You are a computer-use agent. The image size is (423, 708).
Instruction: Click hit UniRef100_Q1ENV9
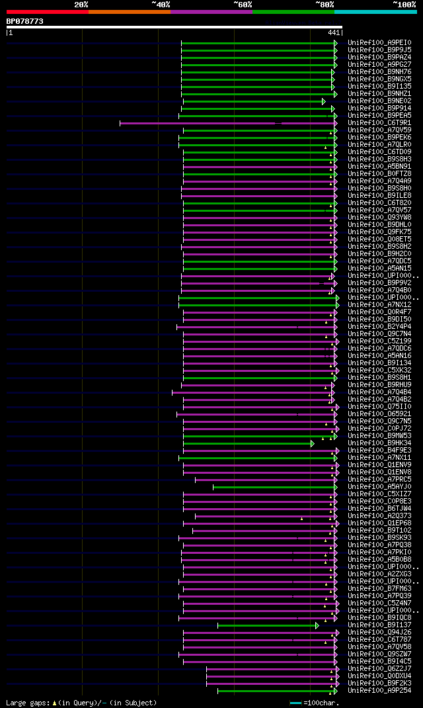(379, 465)
